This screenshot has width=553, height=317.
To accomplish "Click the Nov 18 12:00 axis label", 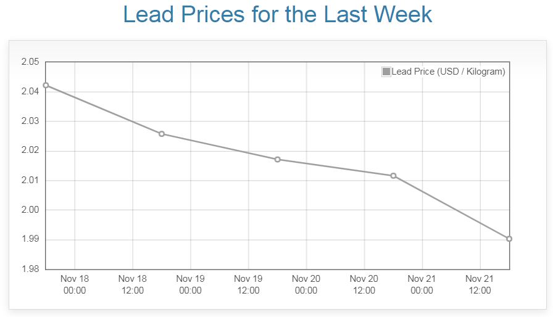I will (133, 284).
